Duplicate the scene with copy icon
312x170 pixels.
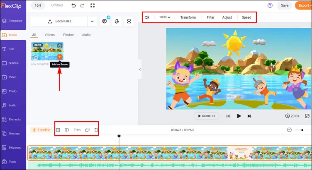(x=87, y=130)
